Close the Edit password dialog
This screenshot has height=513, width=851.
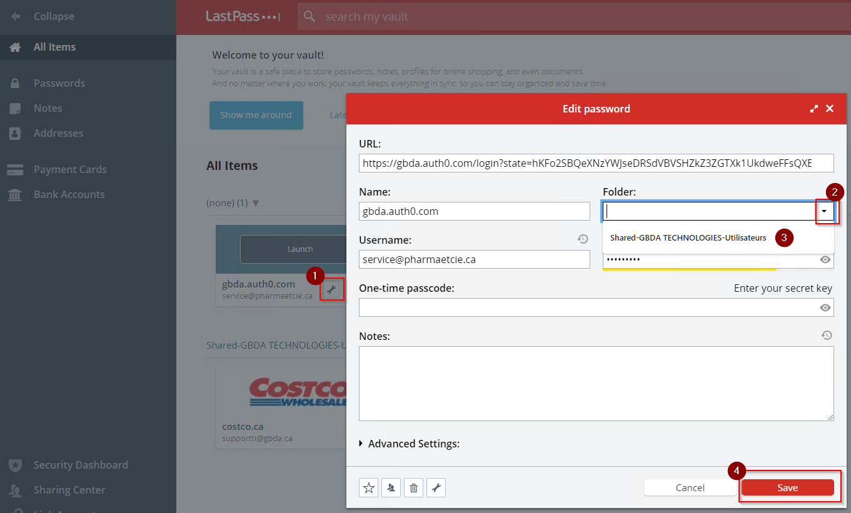(830, 109)
